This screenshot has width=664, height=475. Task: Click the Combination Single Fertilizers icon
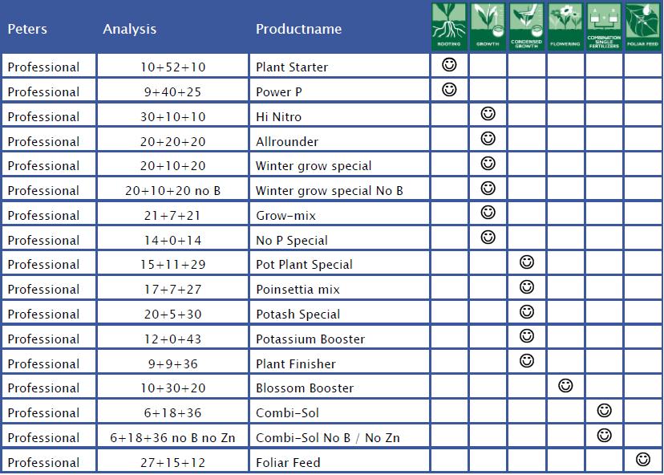coord(604,26)
